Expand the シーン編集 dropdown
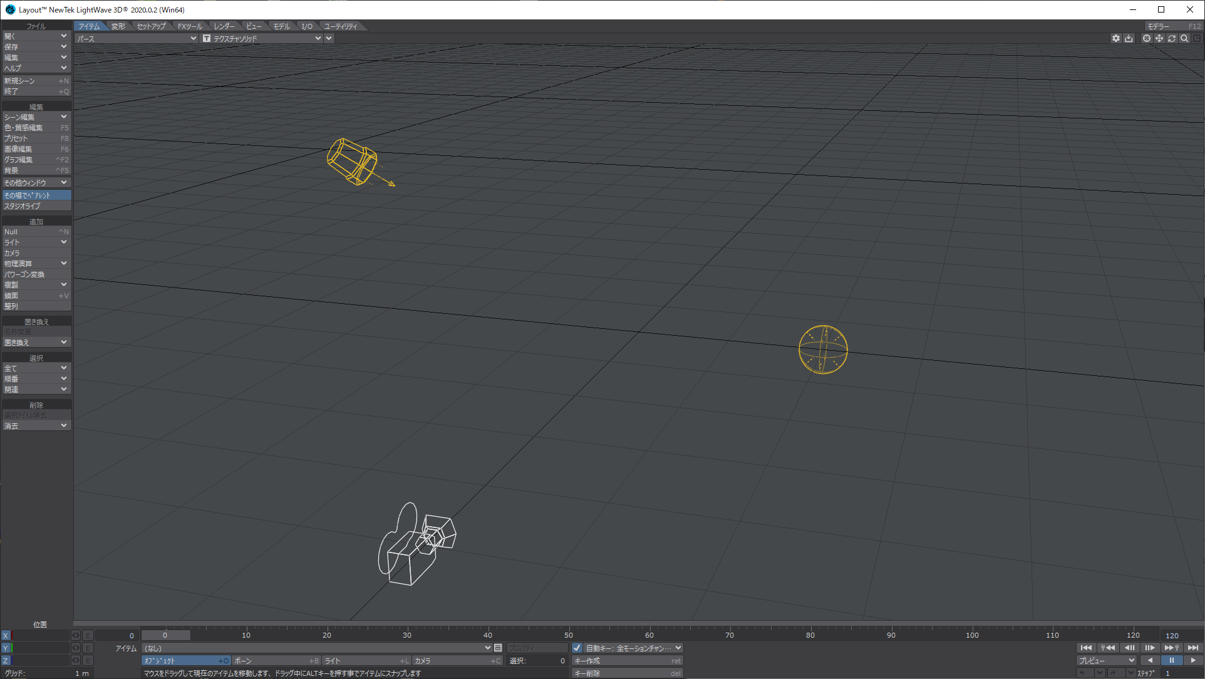 (x=36, y=117)
